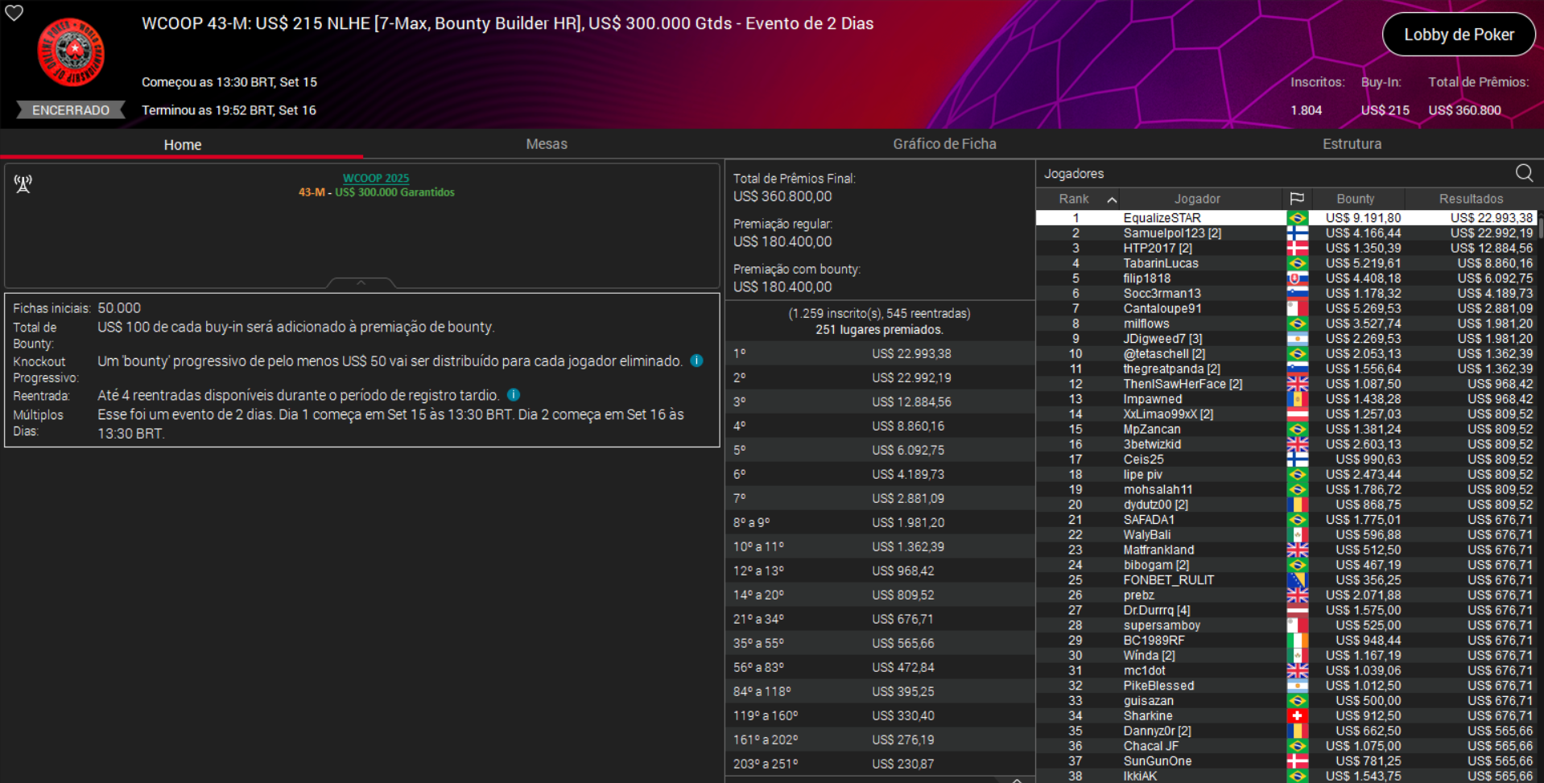1544x783 pixels.
Task: Click the Lobby de Poker button
Action: click(x=1458, y=35)
